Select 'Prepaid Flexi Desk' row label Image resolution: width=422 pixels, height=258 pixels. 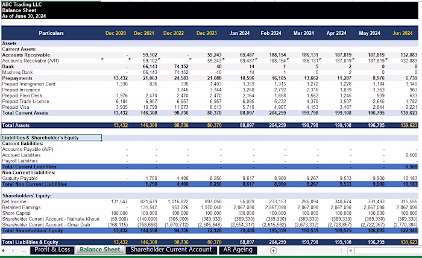pyautogui.click(x=22, y=96)
